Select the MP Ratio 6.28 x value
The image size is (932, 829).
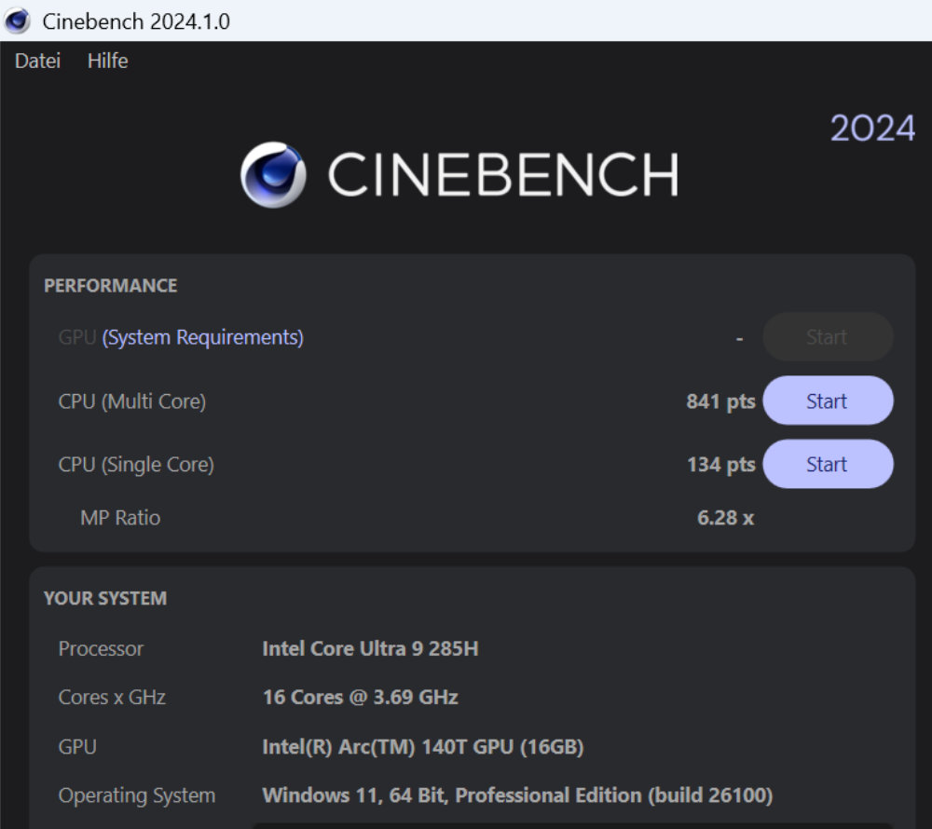[725, 518]
